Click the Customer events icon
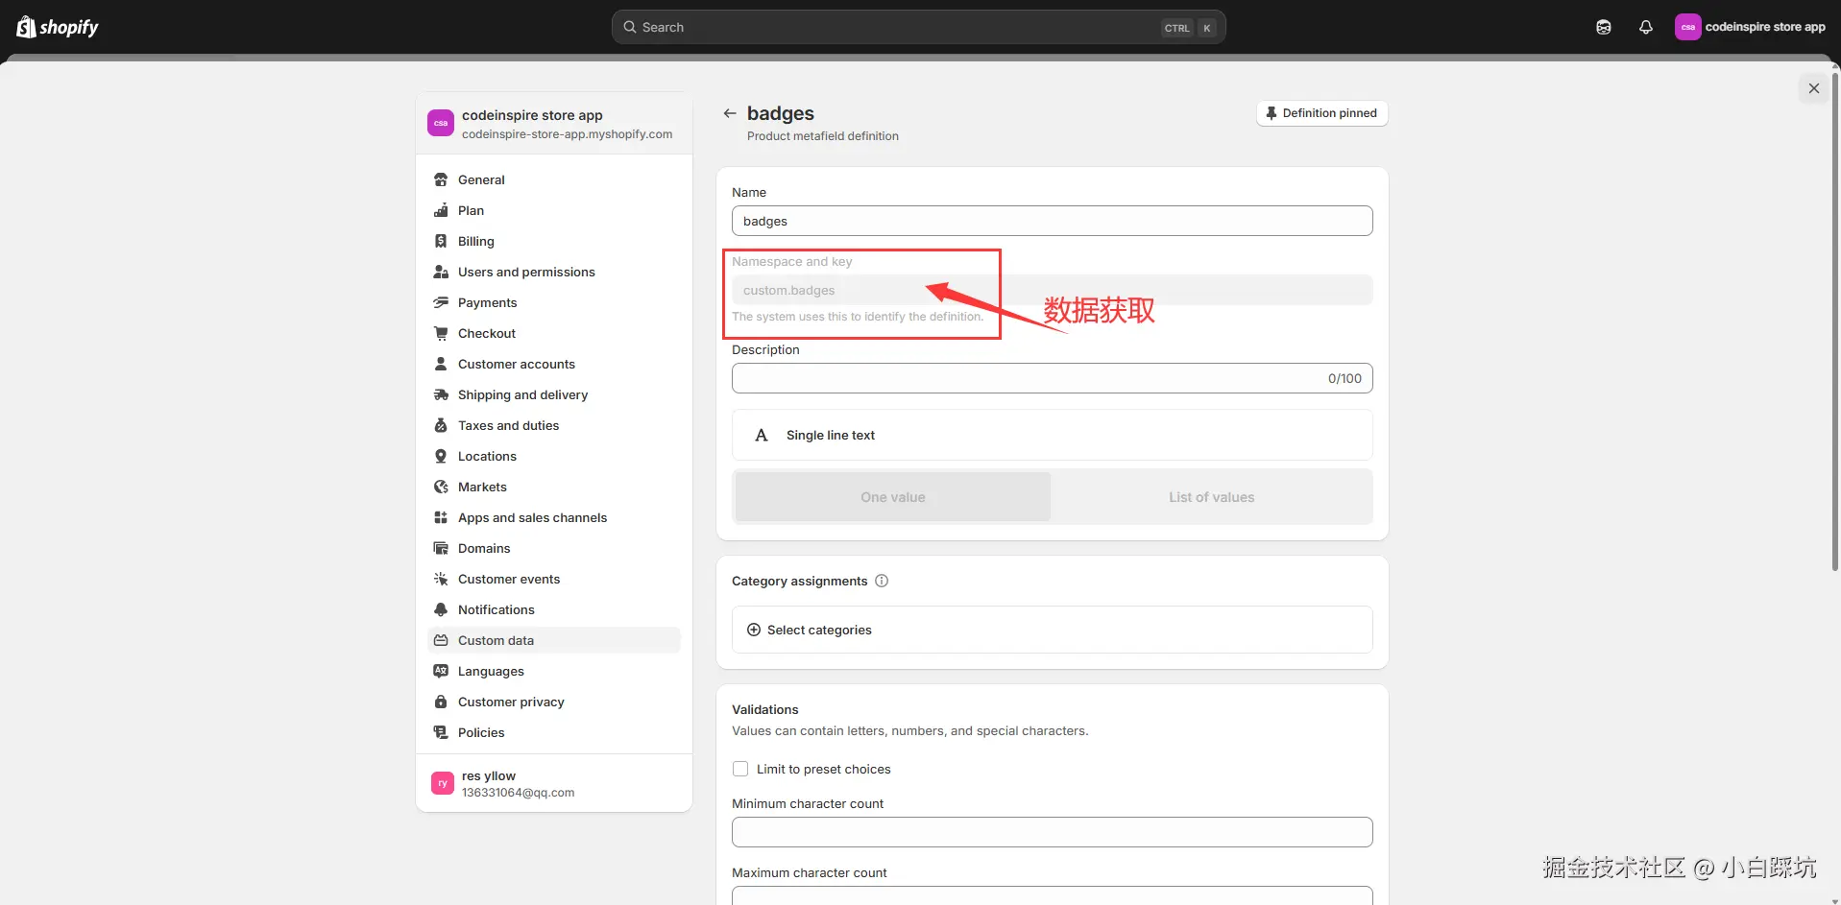The width and height of the screenshot is (1841, 905). (x=441, y=579)
